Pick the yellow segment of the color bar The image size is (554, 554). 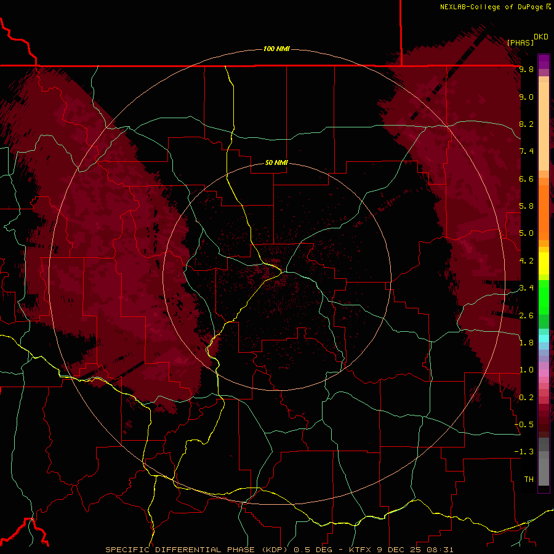coord(544,263)
